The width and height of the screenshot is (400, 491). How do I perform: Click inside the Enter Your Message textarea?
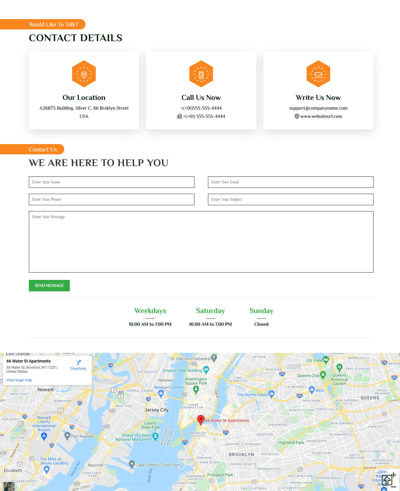tap(201, 242)
